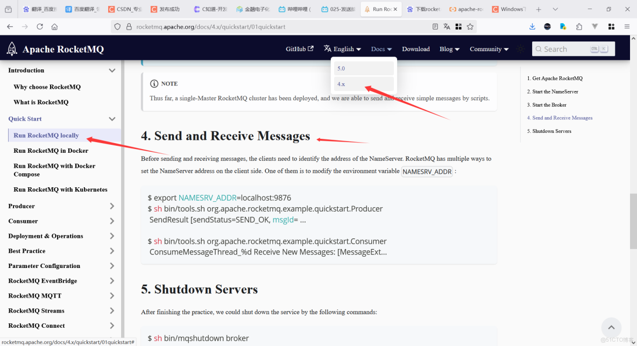Click the padlock connection icon

click(129, 27)
